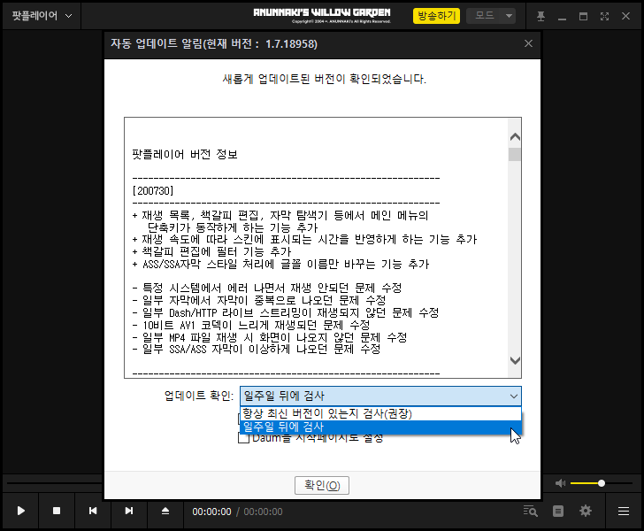This screenshot has width=644, height=531.
Task: Open a file with the eject button
Action: [165, 511]
